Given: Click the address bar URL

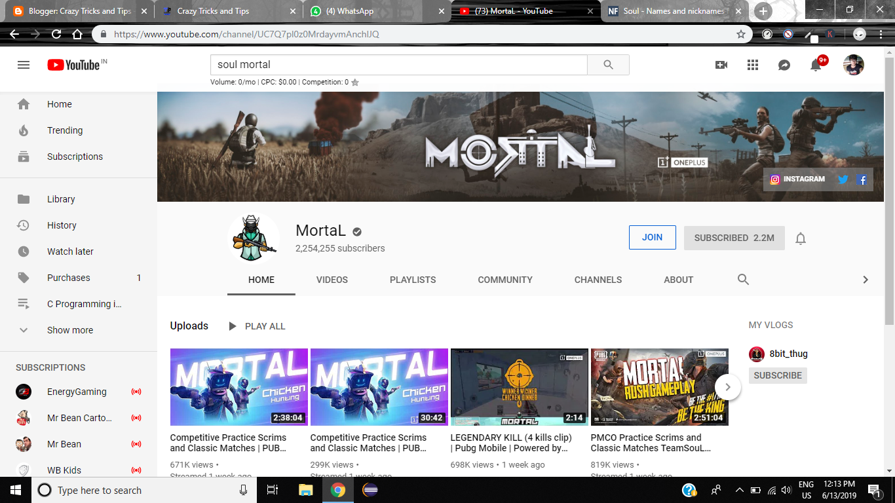Looking at the screenshot, I should pos(246,34).
